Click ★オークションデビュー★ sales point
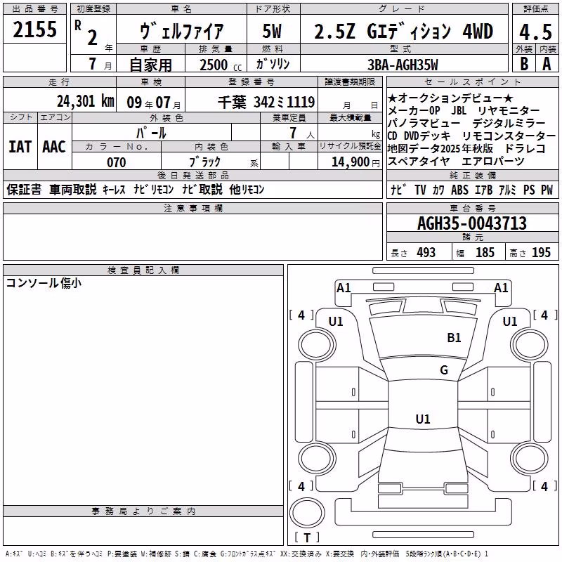562x562 pixels. coord(451,98)
